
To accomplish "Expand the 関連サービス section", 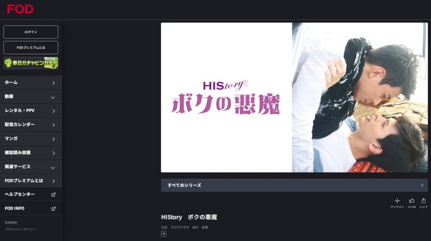I will [x=31, y=167].
